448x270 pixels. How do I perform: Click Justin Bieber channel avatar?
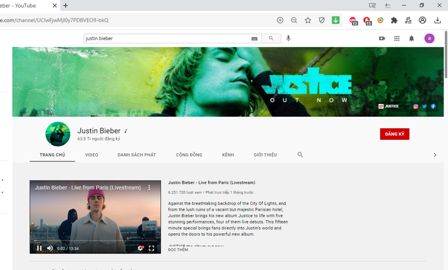(58, 134)
